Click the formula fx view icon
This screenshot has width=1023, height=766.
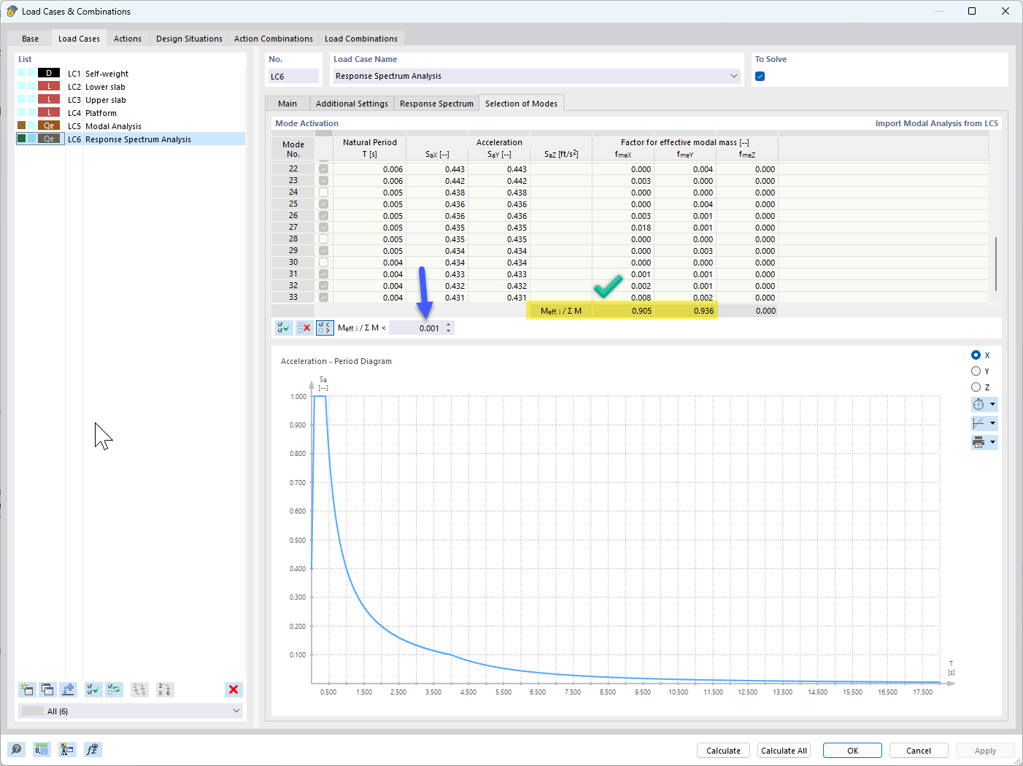pyautogui.click(x=92, y=749)
